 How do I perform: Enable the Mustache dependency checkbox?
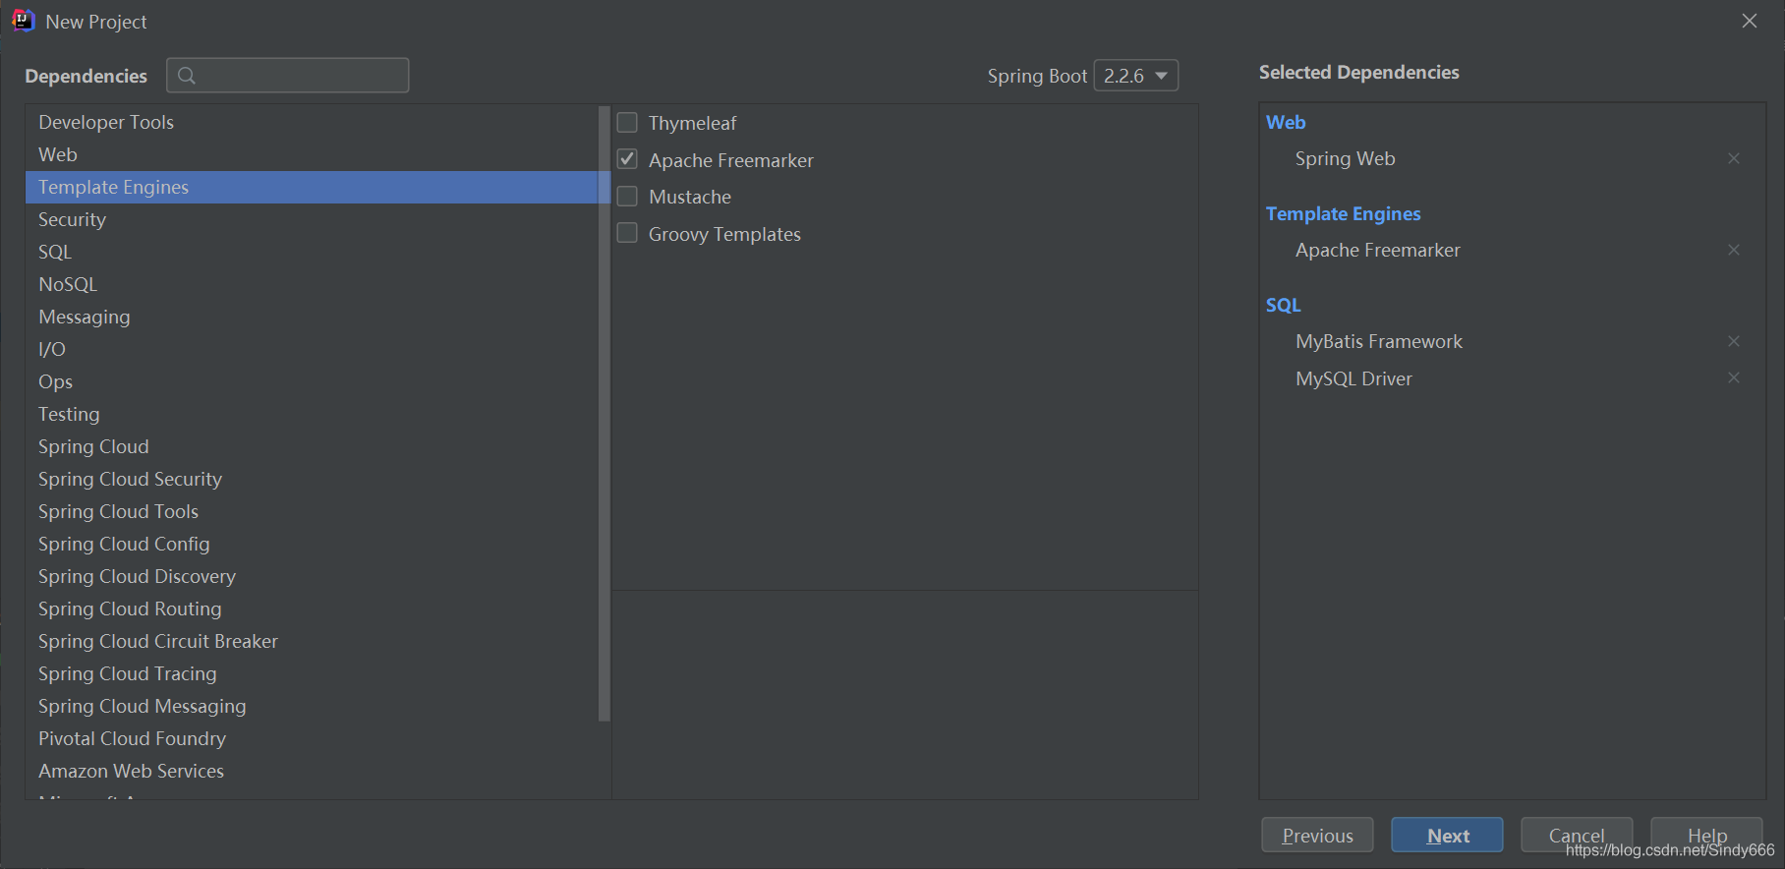coord(627,197)
